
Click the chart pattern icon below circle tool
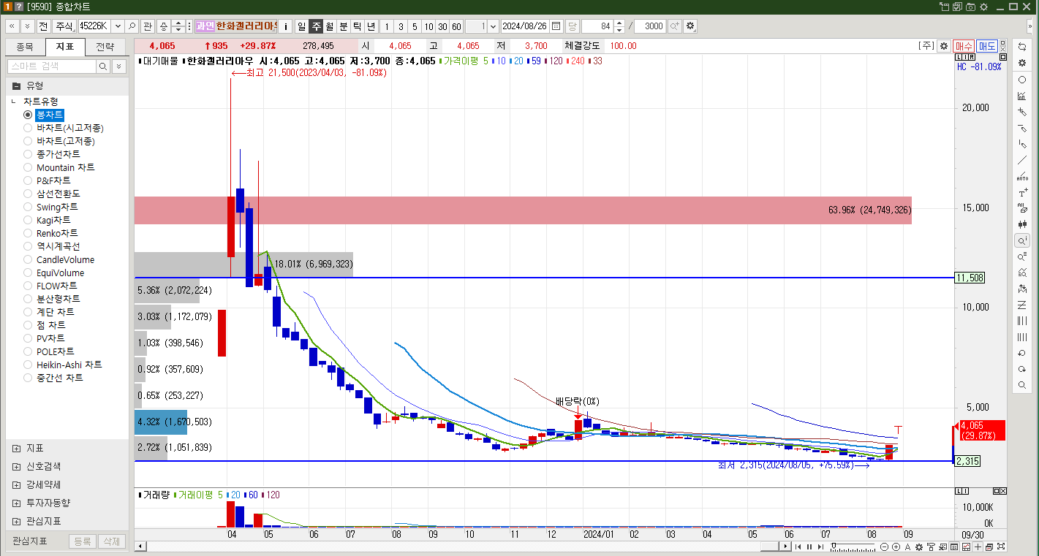pyautogui.click(x=1022, y=96)
